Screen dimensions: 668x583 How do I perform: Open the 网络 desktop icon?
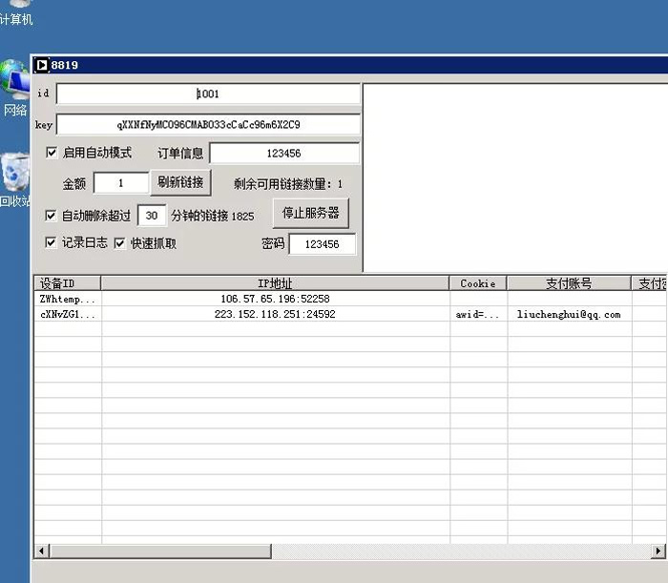[x=14, y=88]
